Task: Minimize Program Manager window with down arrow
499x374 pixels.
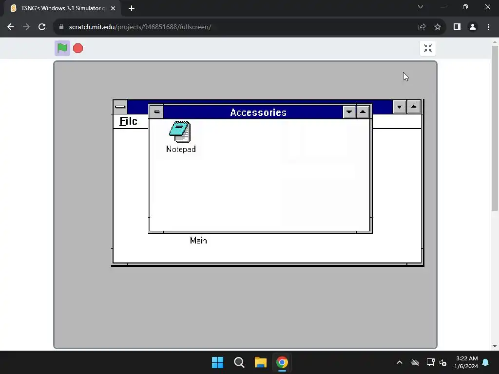Action: pos(400,107)
